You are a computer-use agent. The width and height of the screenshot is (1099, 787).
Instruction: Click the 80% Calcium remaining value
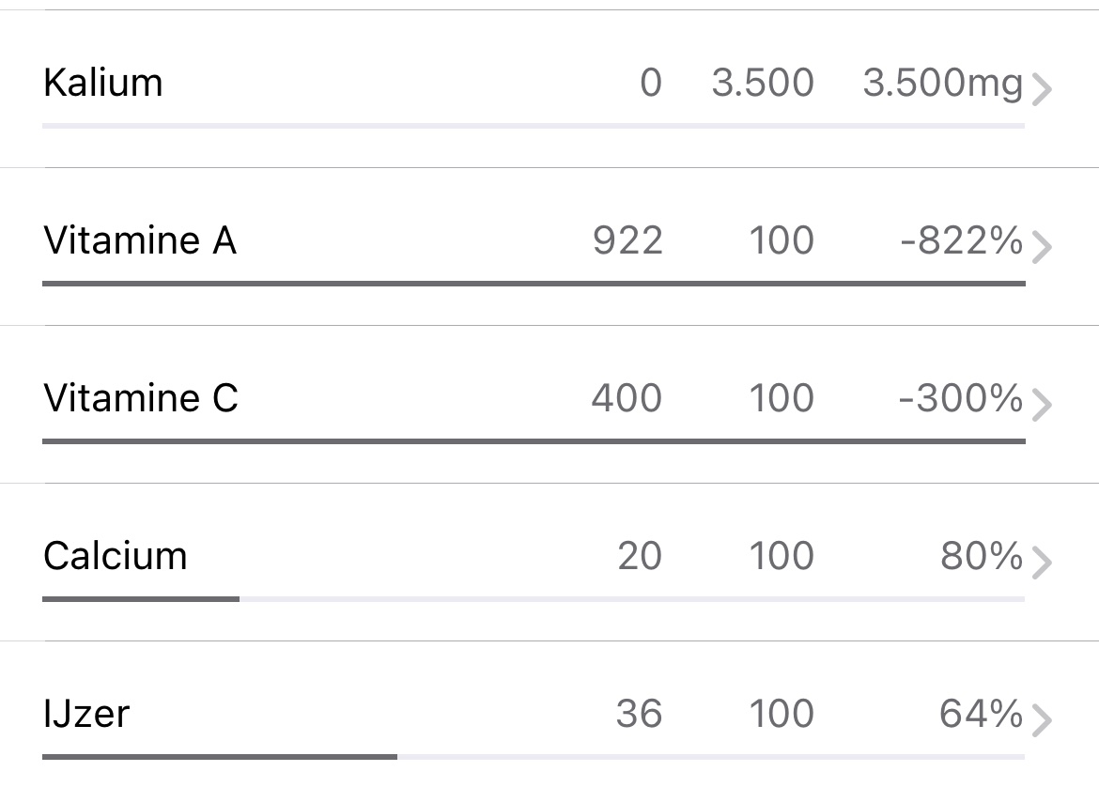pos(982,556)
